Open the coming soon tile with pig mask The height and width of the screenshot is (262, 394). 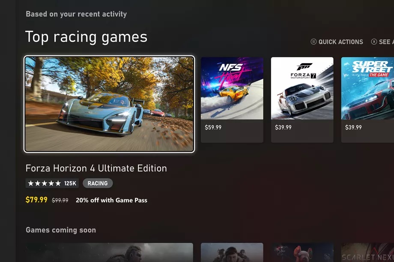[x=302, y=253]
